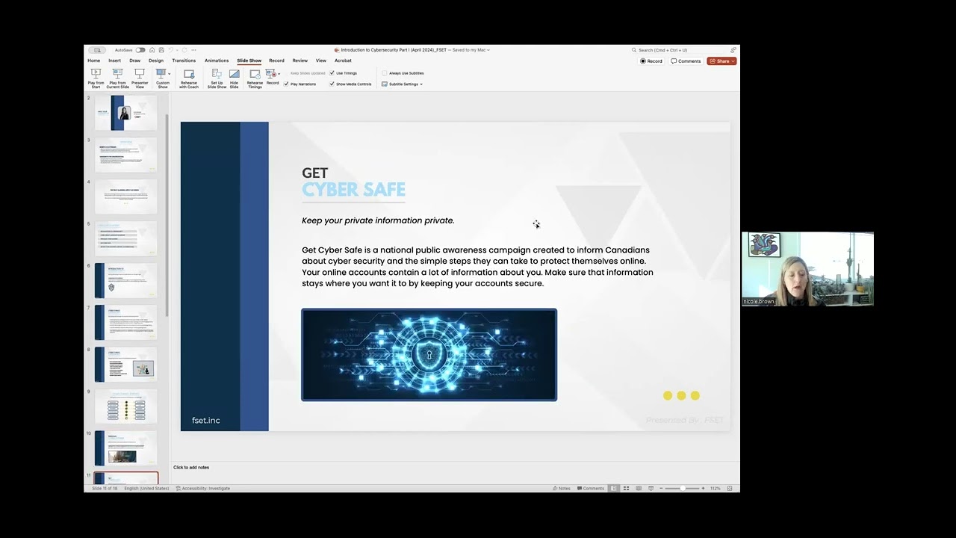Open the zoom percentage 112% setting

pos(716,488)
